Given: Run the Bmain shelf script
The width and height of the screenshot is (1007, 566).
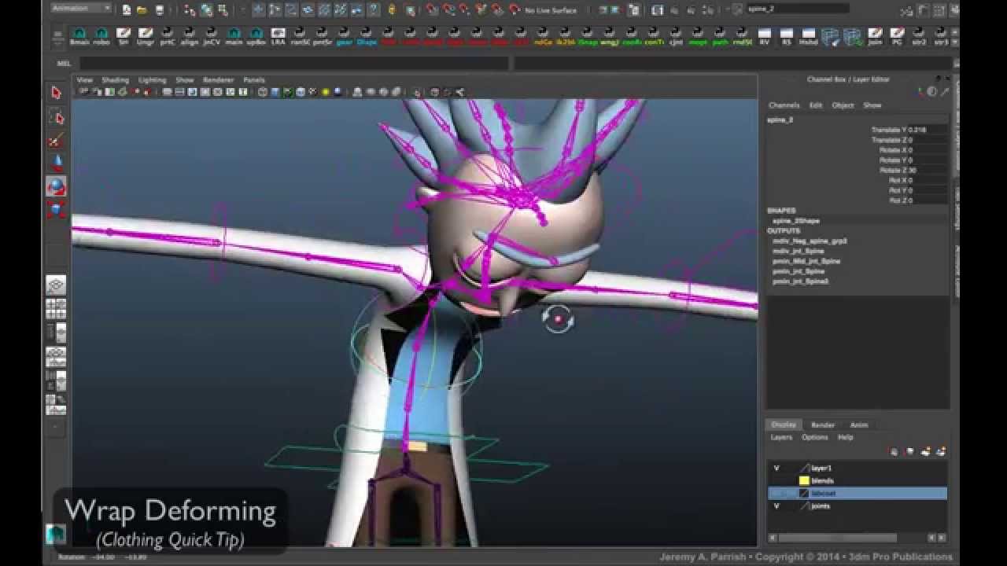Looking at the screenshot, I should (79, 36).
